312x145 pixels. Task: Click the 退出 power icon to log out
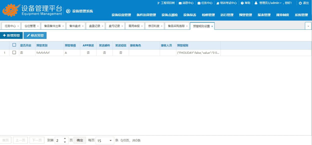pyautogui.click(x=300, y=3)
